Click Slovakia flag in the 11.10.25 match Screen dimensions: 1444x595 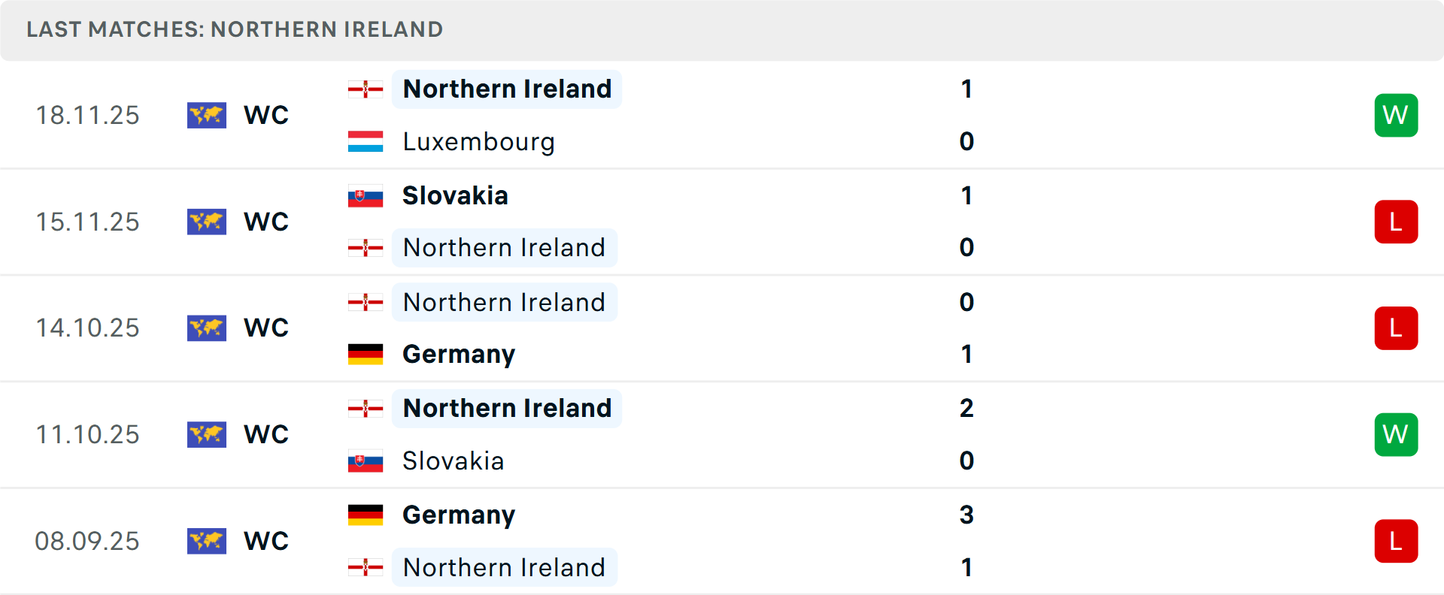[x=366, y=461]
